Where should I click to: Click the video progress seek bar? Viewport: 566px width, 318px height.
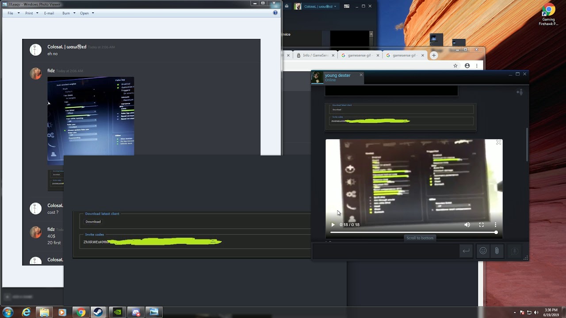tap(414, 232)
